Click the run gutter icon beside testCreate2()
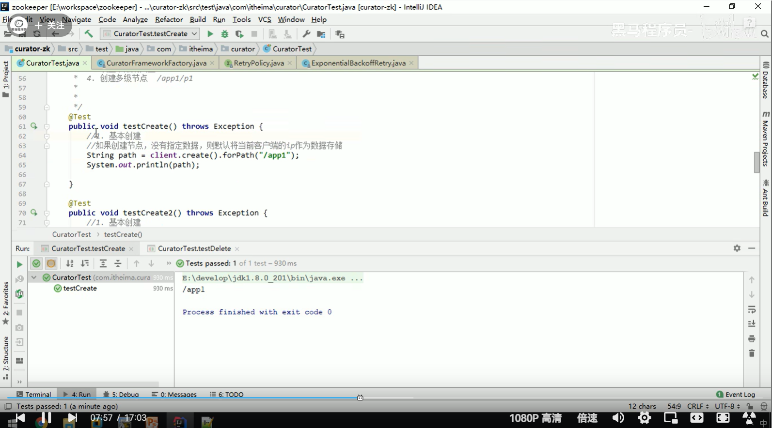772x428 pixels. pos(34,213)
